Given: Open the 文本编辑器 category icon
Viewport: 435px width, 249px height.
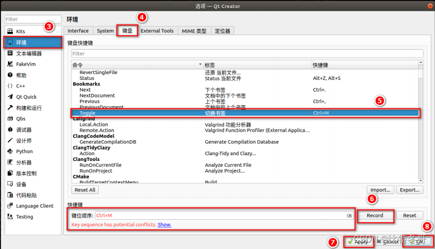Looking at the screenshot, I should pyautogui.click(x=10, y=53).
